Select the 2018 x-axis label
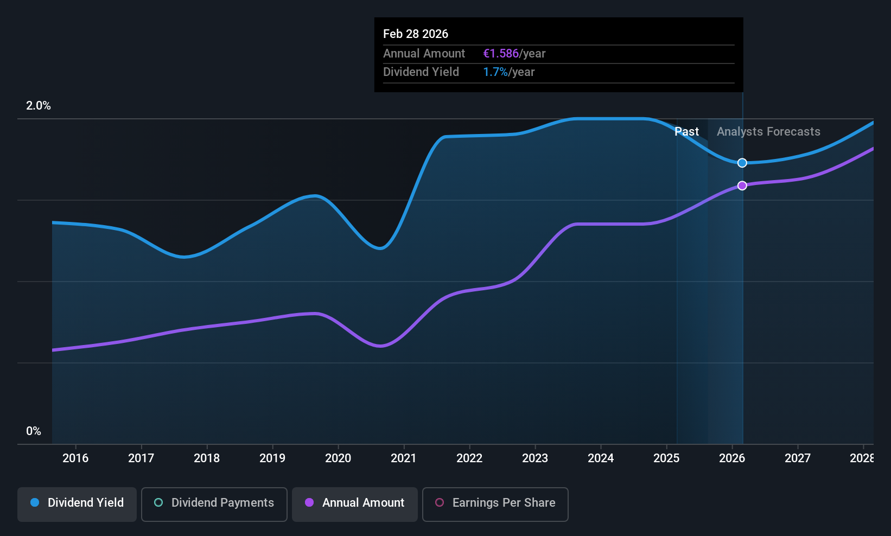Image resolution: width=891 pixels, height=536 pixels. click(207, 458)
